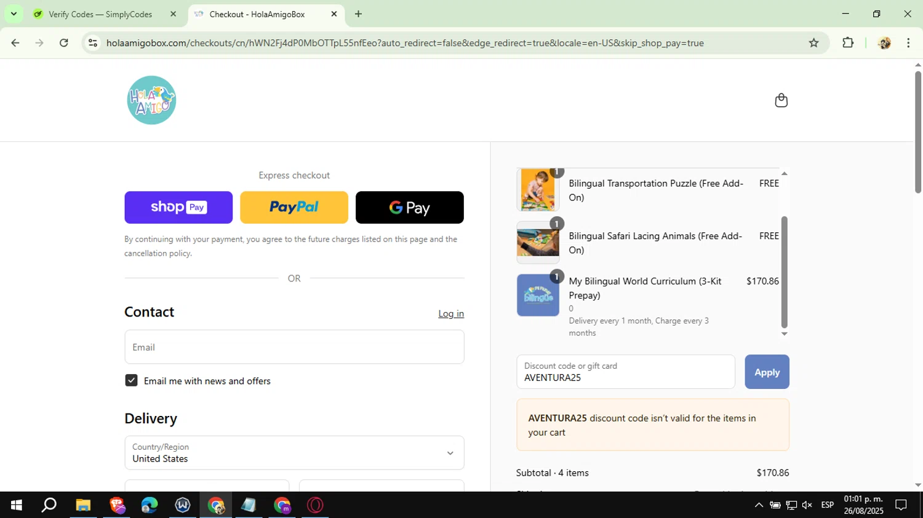923x518 pixels.
Task: Bookmark this page with the star icon
Action: click(x=813, y=43)
